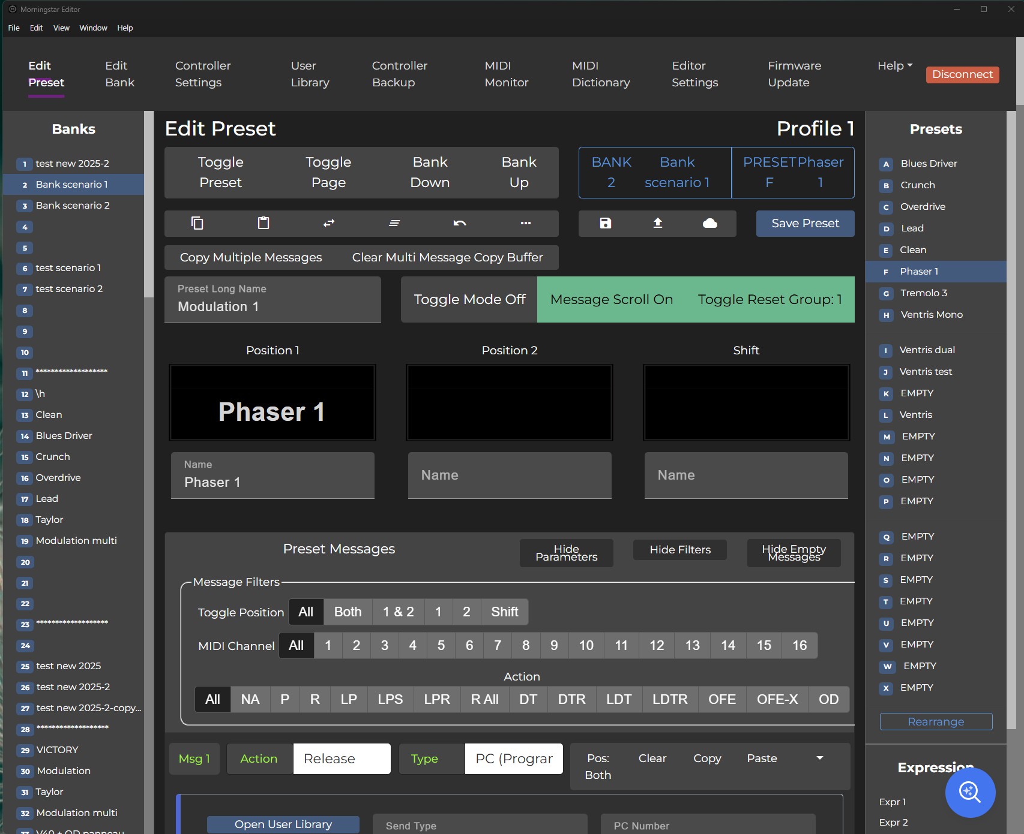Screen dimensions: 1024x834
Task: Click the floppy disk save icon
Action: 605,223
